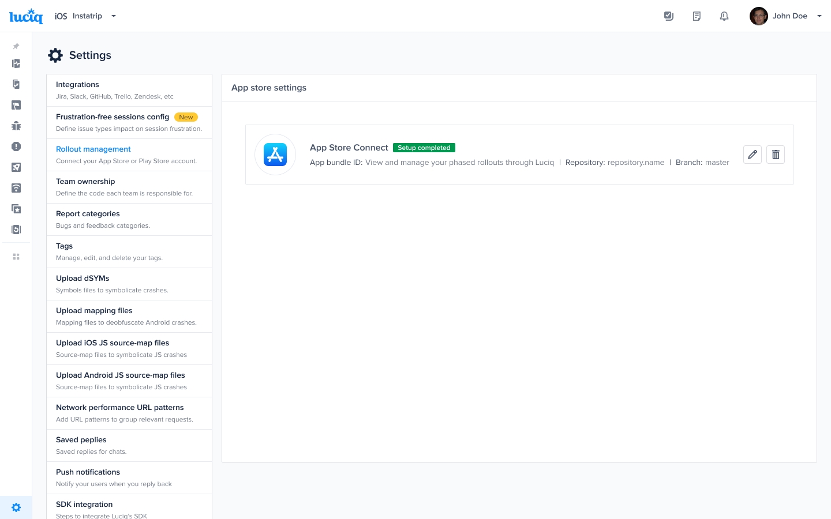The image size is (831, 519).
Task: Click the wifi network icon in sidebar
Action: [x=16, y=188]
